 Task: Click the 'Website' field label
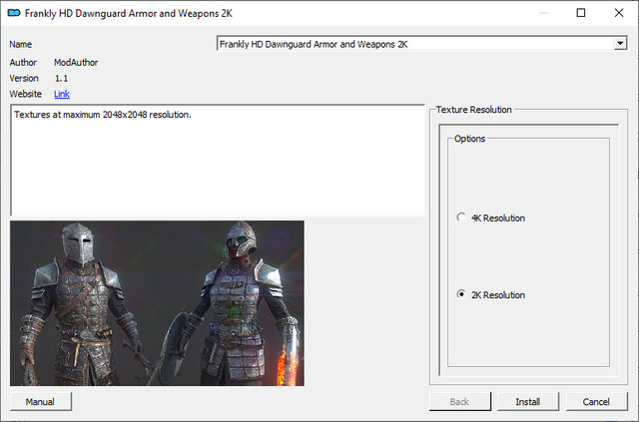click(26, 94)
